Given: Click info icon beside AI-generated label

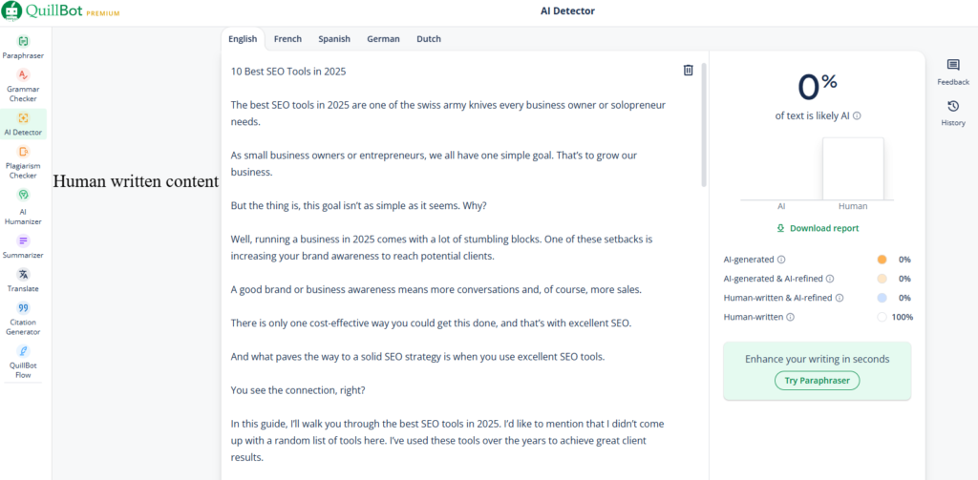Looking at the screenshot, I should pos(781,260).
